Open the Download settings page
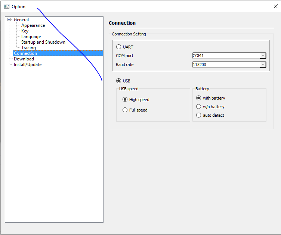This screenshot has width=281, height=235. coord(24,59)
